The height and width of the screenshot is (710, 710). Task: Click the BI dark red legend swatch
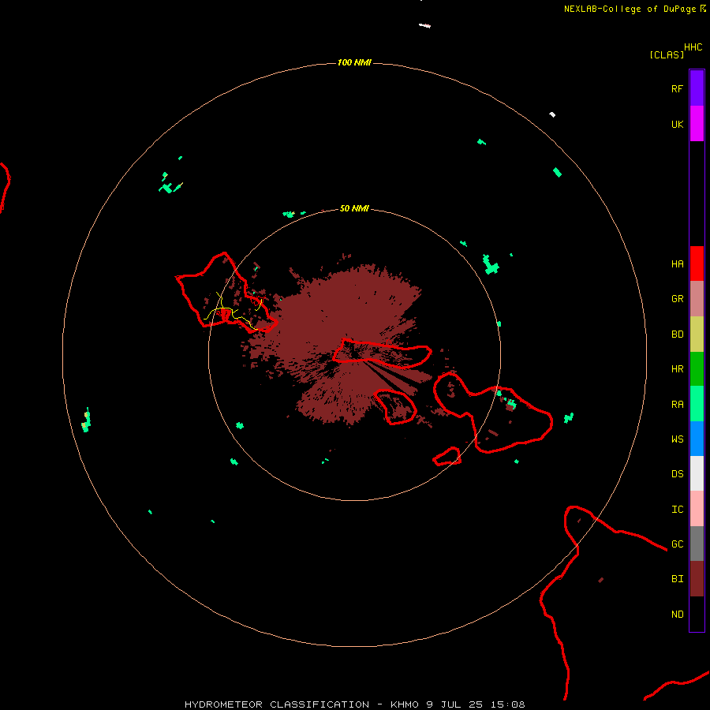[x=697, y=579]
